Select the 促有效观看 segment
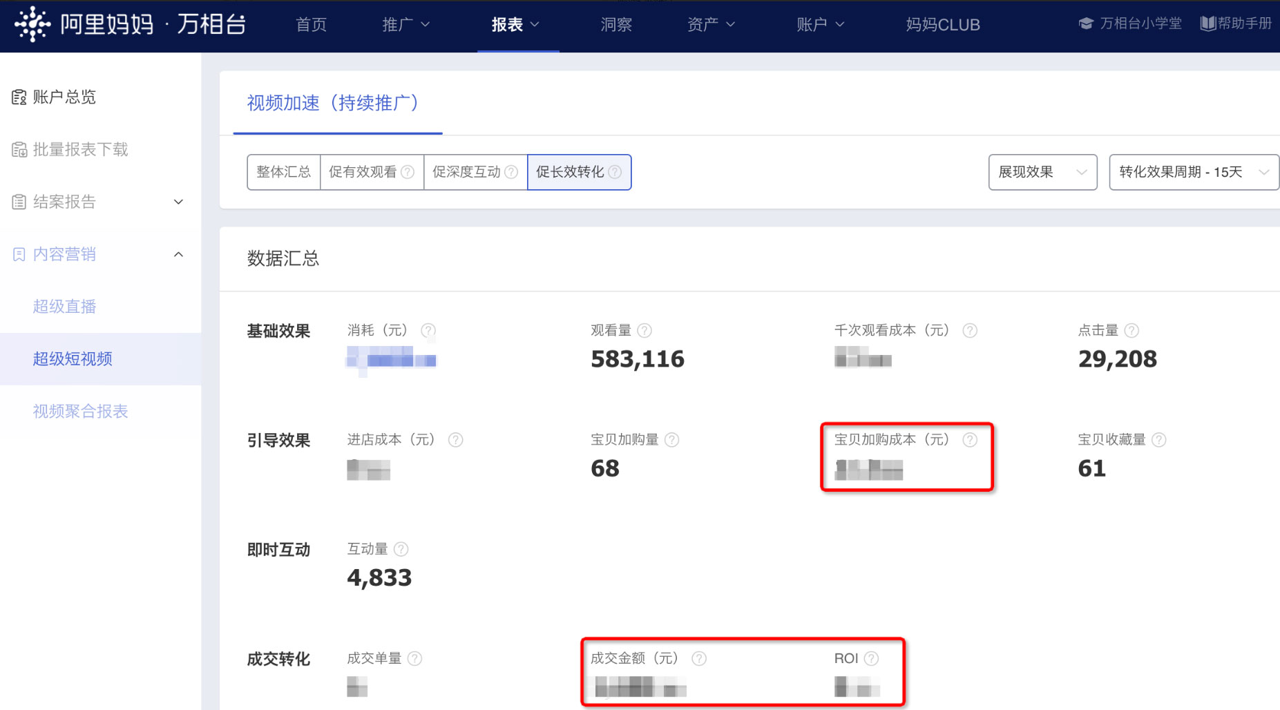The image size is (1280, 710). (x=372, y=172)
